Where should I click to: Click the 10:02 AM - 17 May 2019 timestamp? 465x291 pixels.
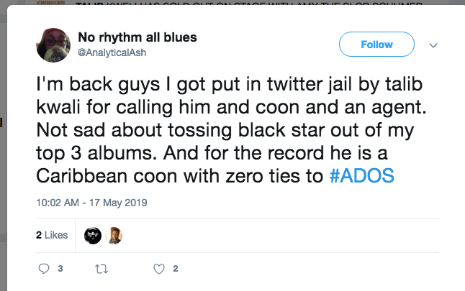point(91,203)
